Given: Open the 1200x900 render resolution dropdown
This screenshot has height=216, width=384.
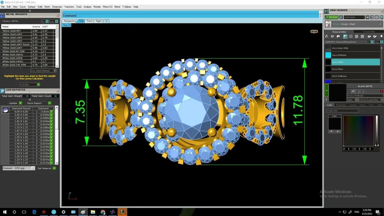Looking at the screenshot, I should pyautogui.click(x=354, y=17).
